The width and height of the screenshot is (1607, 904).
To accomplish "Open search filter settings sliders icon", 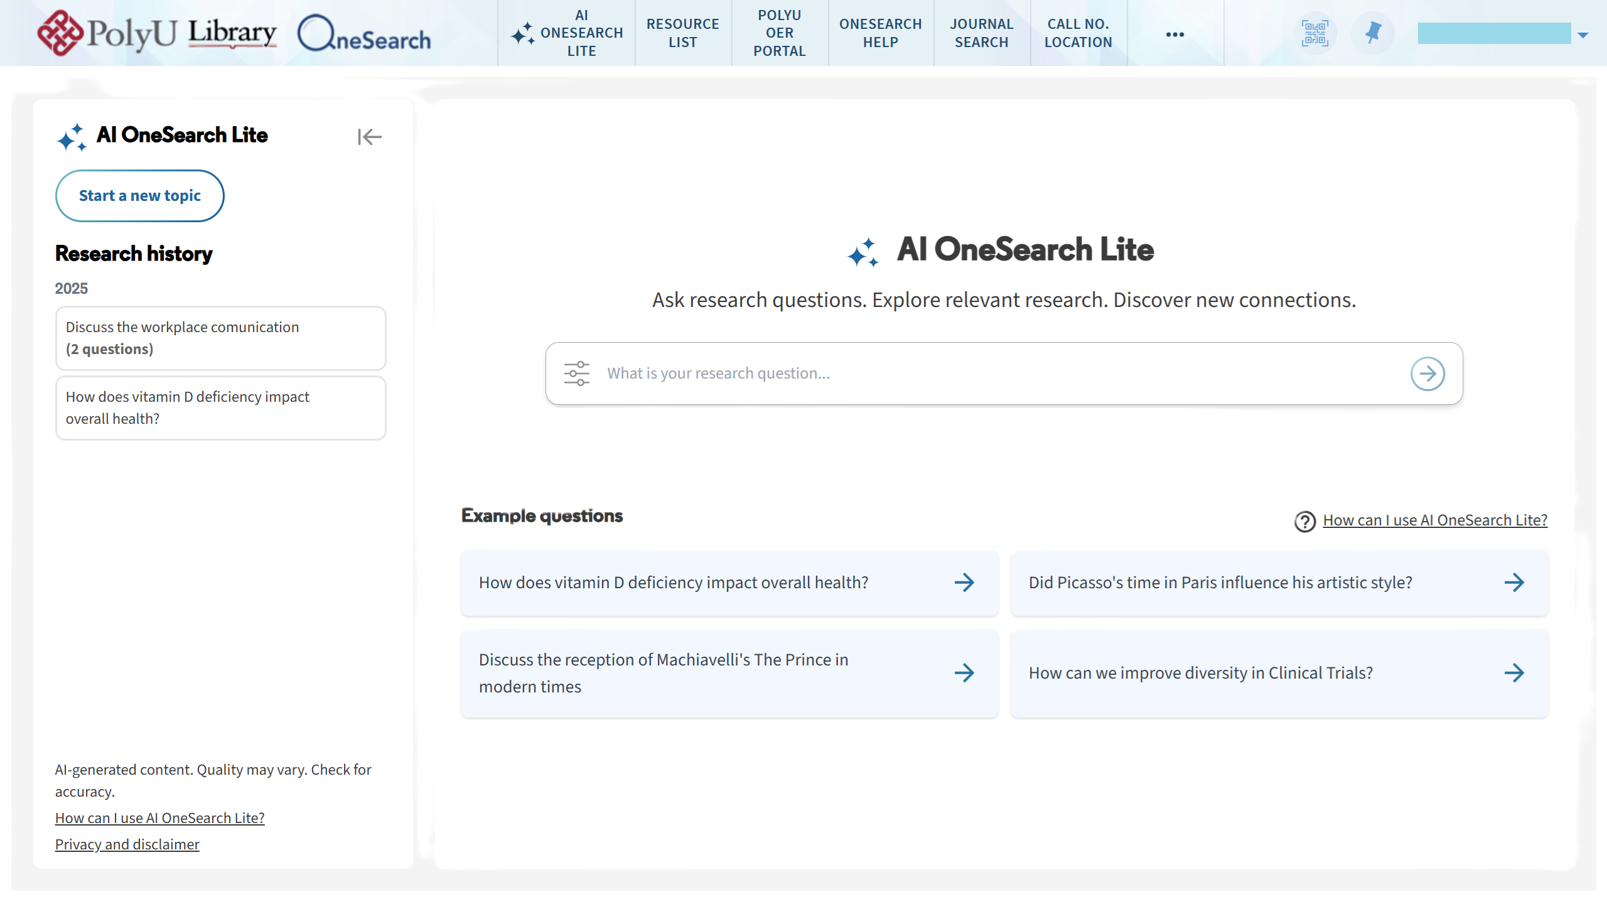I will pyautogui.click(x=576, y=374).
